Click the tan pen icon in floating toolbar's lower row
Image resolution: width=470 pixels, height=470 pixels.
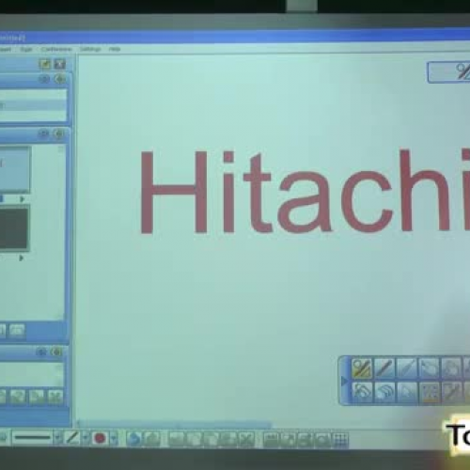(451, 392)
